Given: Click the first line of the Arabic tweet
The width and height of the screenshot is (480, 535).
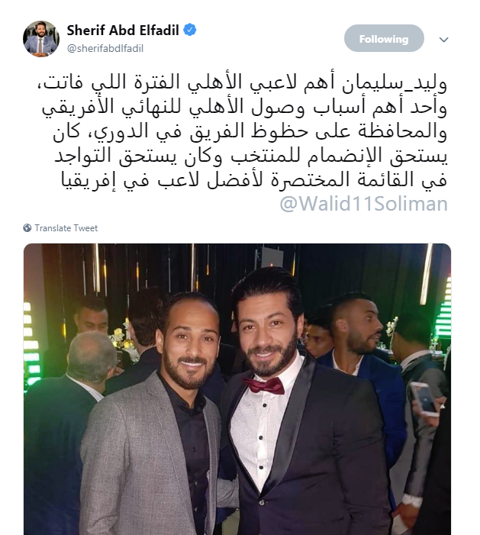Looking at the screenshot, I should coord(243,82).
